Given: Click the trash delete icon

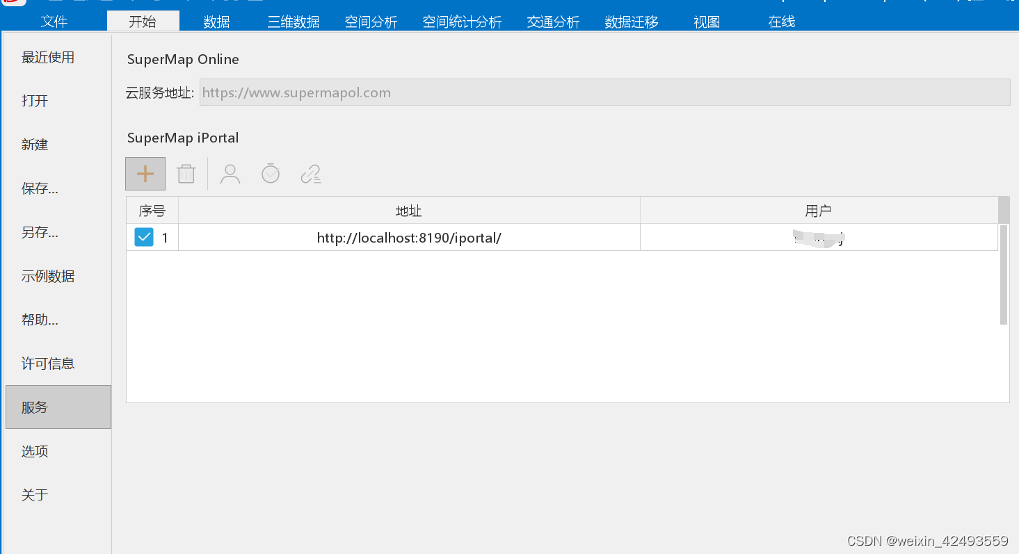Looking at the screenshot, I should point(186,174).
